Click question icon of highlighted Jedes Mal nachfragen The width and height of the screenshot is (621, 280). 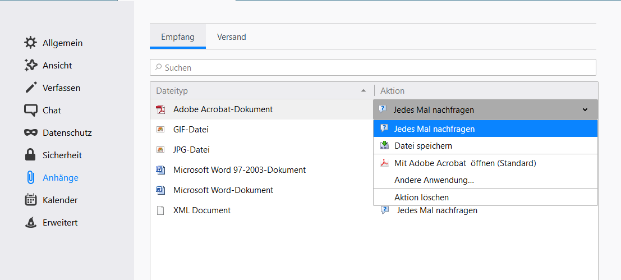[384, 128]
